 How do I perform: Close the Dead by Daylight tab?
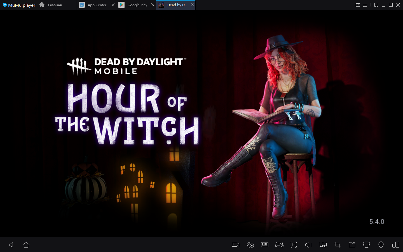tap(193, 5)
